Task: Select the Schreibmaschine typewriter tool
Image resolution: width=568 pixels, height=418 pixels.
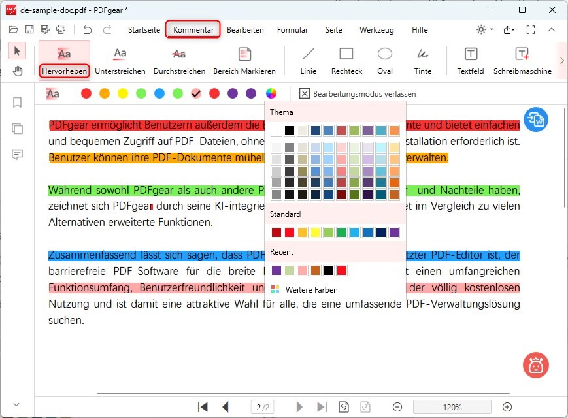Action: [x=522, y=61]
